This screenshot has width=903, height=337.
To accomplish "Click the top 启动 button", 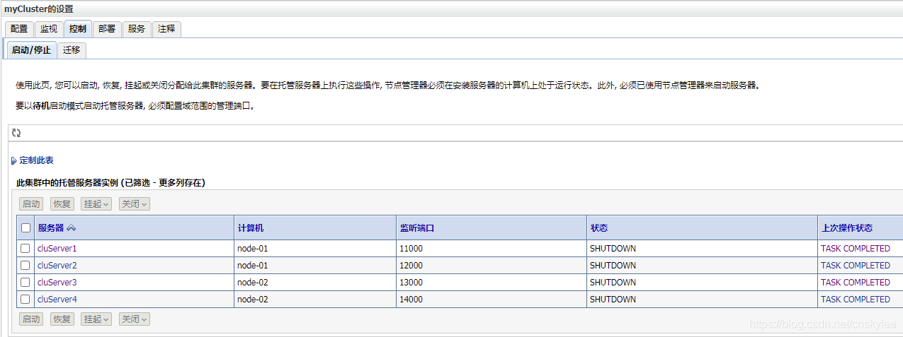I will 31,203.
